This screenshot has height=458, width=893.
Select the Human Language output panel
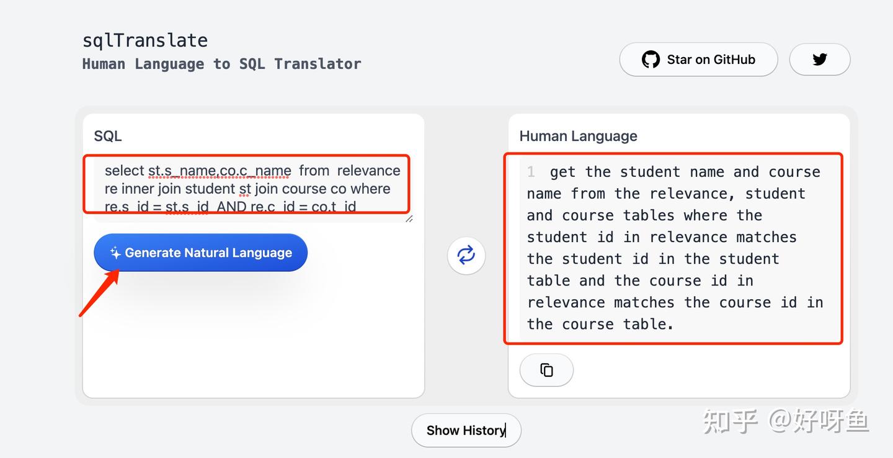673,247
